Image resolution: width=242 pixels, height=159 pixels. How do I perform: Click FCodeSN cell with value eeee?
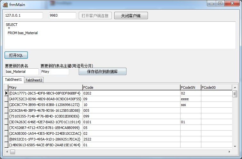[x=190, y=99]
